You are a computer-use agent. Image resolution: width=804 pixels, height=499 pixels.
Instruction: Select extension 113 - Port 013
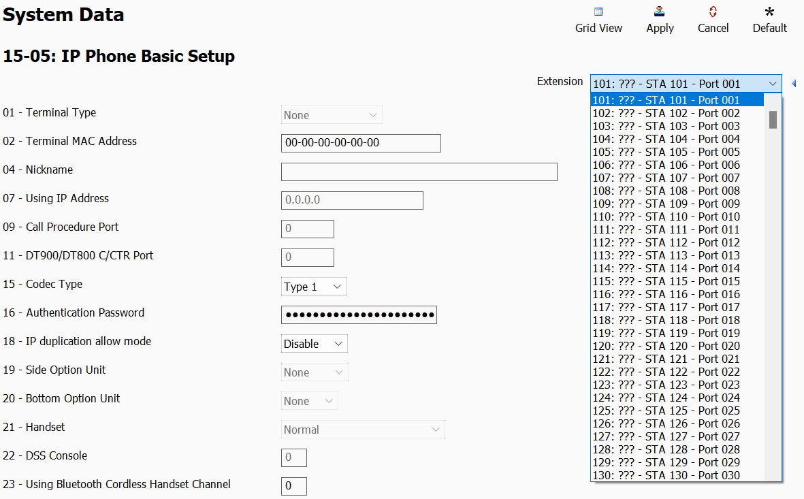click(x=677, y=255)
